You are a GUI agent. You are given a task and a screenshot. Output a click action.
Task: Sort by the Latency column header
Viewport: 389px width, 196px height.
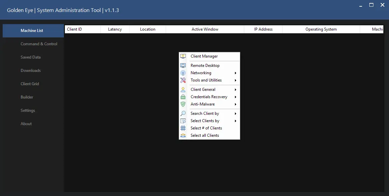pyautogui.click(x=115, y=29)
